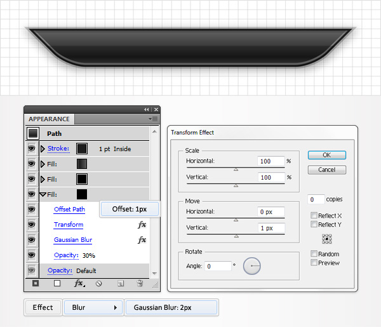Viewport: 381px width, 327px height.
Task: Click the rotation angle dial
Action: tap(251, 266)
